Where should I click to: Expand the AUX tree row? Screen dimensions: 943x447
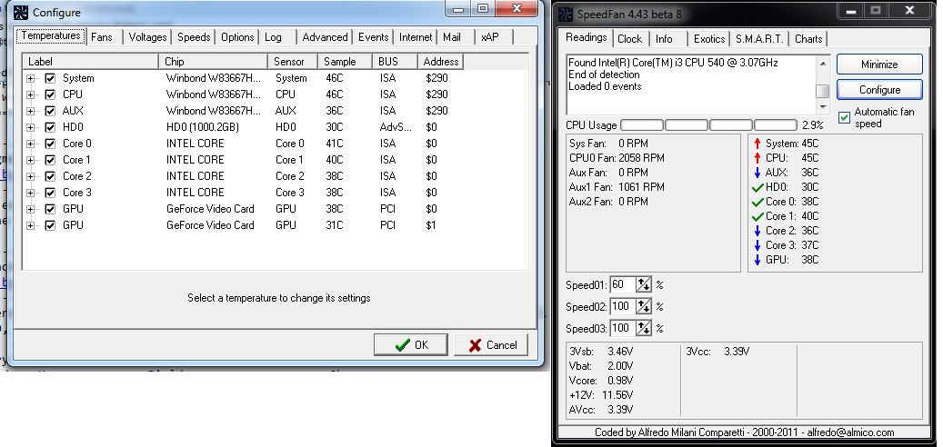coord(30,111)
